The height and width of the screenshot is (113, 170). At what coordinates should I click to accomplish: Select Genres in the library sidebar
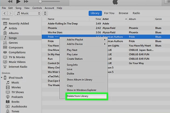pos(13,43)
